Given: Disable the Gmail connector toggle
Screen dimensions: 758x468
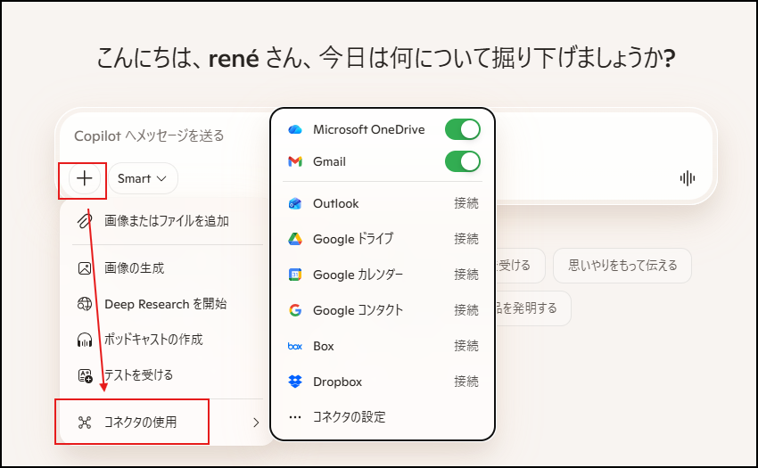Looking at the screenshot, I should click(463, 161).
